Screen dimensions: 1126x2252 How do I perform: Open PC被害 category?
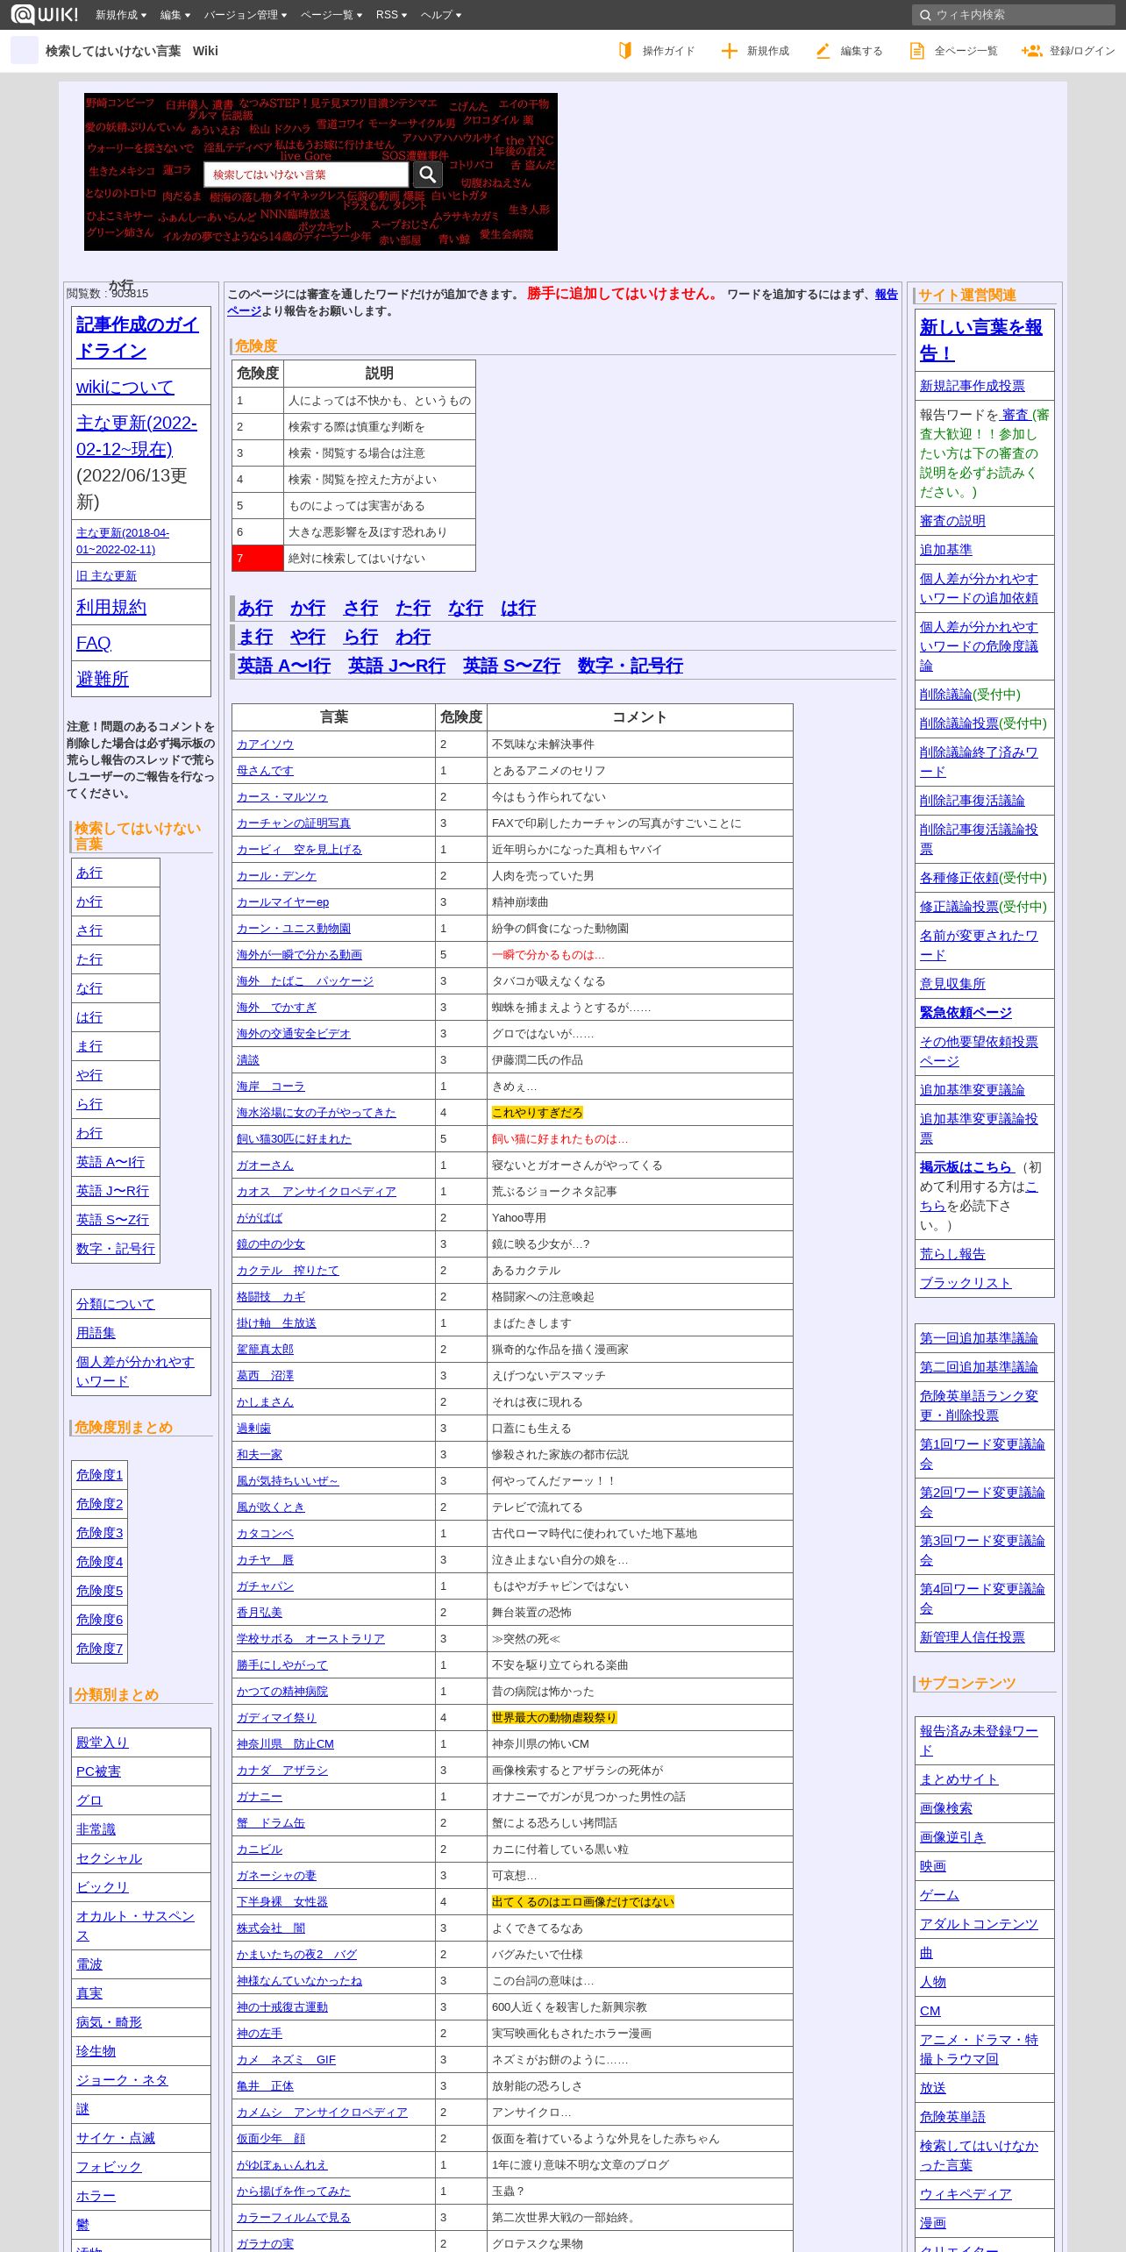98,1771
